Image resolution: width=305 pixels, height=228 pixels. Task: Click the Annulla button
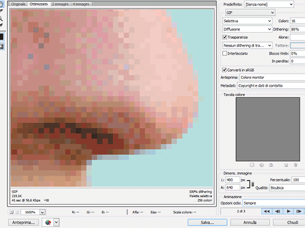coord(250,223)
